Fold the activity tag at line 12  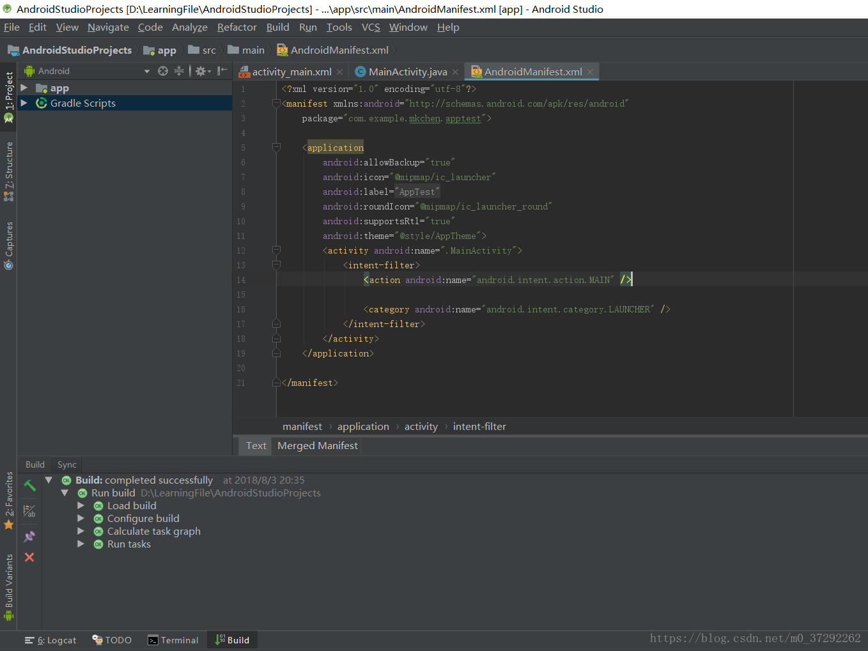tap(276, 250)
